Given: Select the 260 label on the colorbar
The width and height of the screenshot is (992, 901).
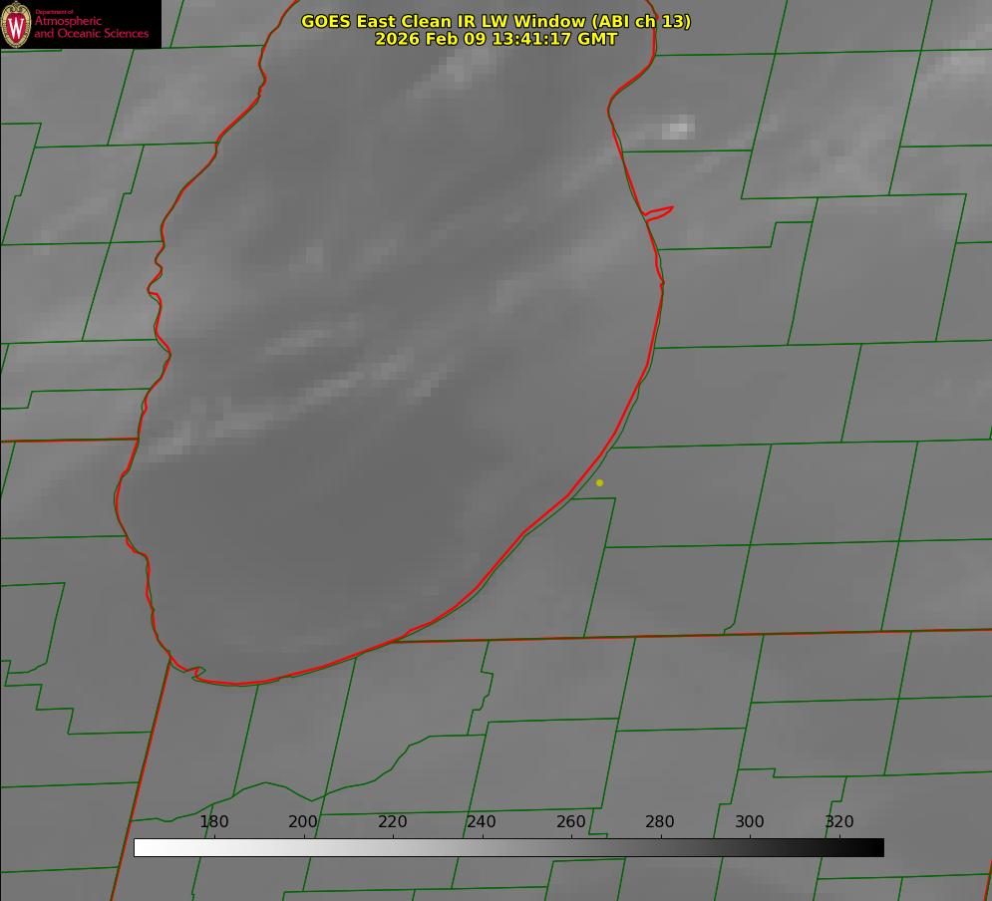Looking at the screenshot, I should point(571,822).
